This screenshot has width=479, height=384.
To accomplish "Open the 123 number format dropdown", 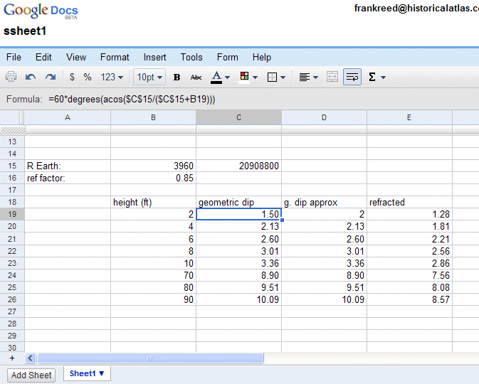I will coord(112,77).
